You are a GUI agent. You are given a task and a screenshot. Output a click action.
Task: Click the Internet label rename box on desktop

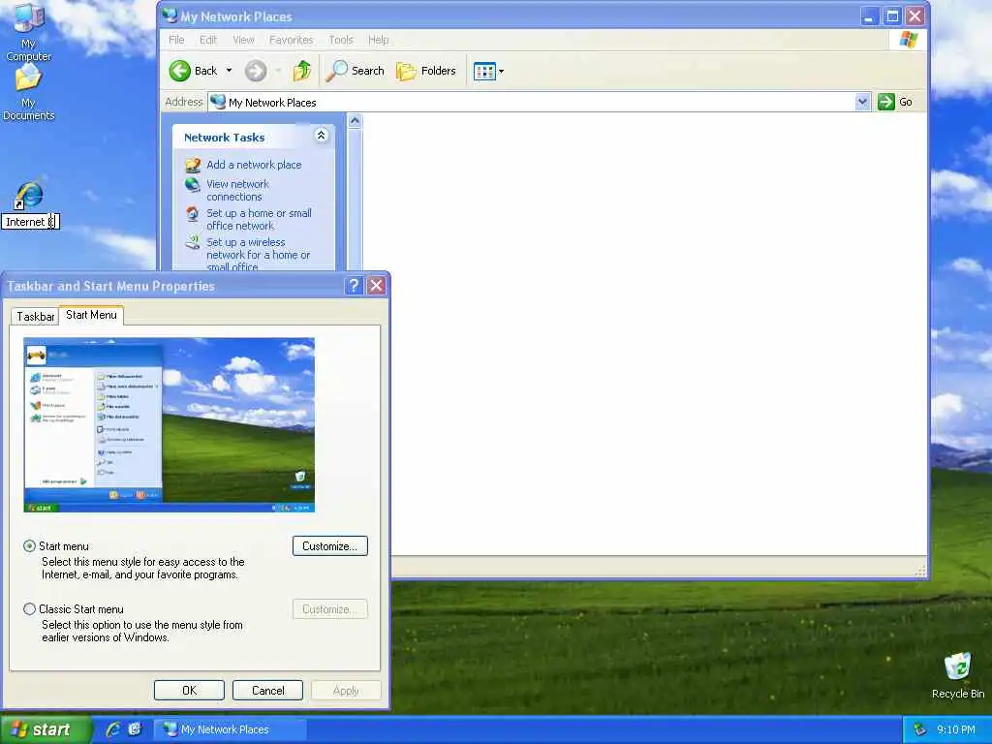pos(30,222)
